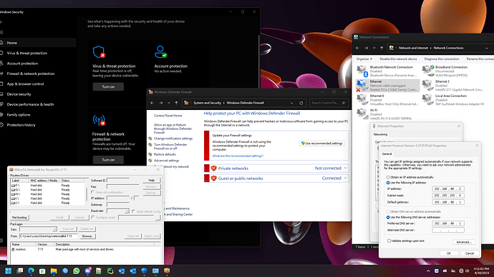Click search magnifier in Firewall Control Panel

[x=344, y=103]
